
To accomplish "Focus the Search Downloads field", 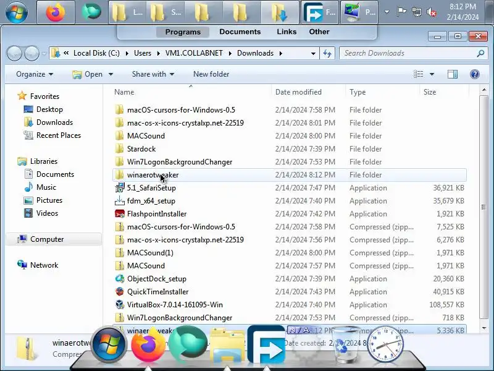I will point(413,53).
